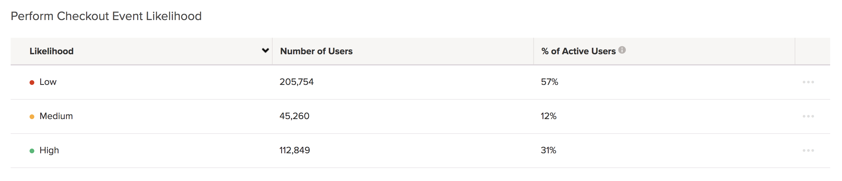Screen dimensions: 842x181
Task: Click the 205,754 user count value
Action: click(297, 82)
